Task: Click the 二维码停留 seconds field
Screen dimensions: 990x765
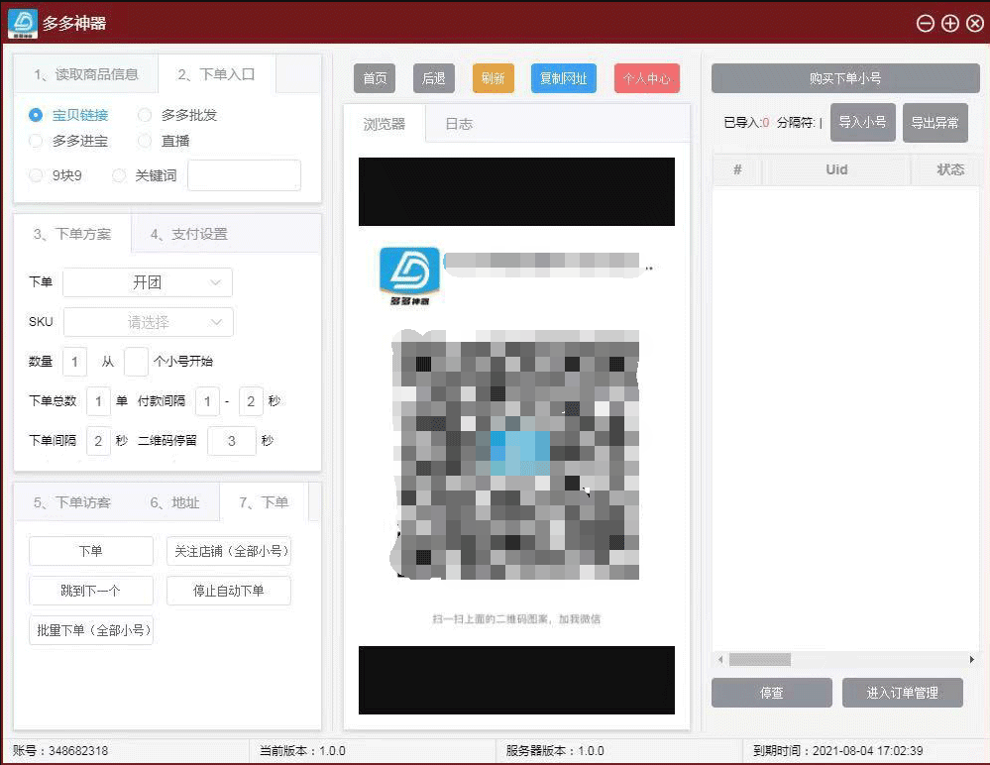Action: coord(232,441)
